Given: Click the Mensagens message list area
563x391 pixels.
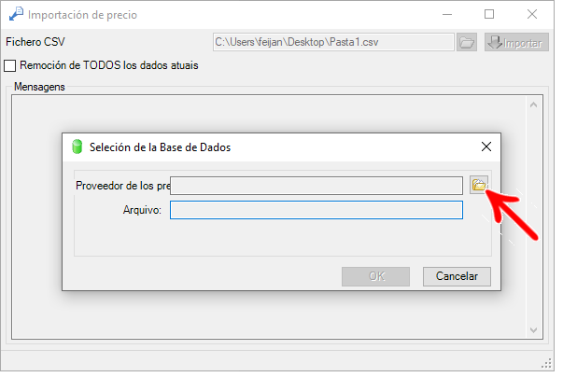Looking at the screenshot, I should point(270,217).
